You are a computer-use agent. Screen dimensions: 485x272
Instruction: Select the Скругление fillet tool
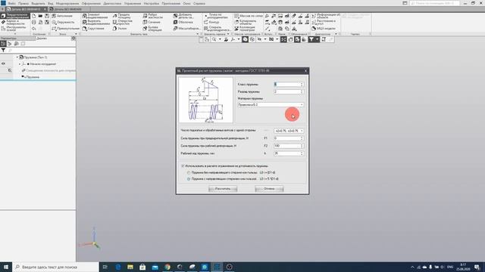coord(93,29)
